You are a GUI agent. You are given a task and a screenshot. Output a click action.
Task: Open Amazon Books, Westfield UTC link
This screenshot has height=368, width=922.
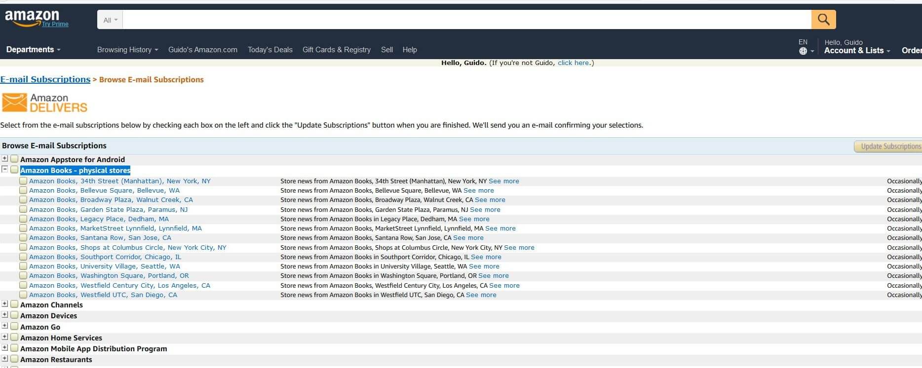(103, 295)
